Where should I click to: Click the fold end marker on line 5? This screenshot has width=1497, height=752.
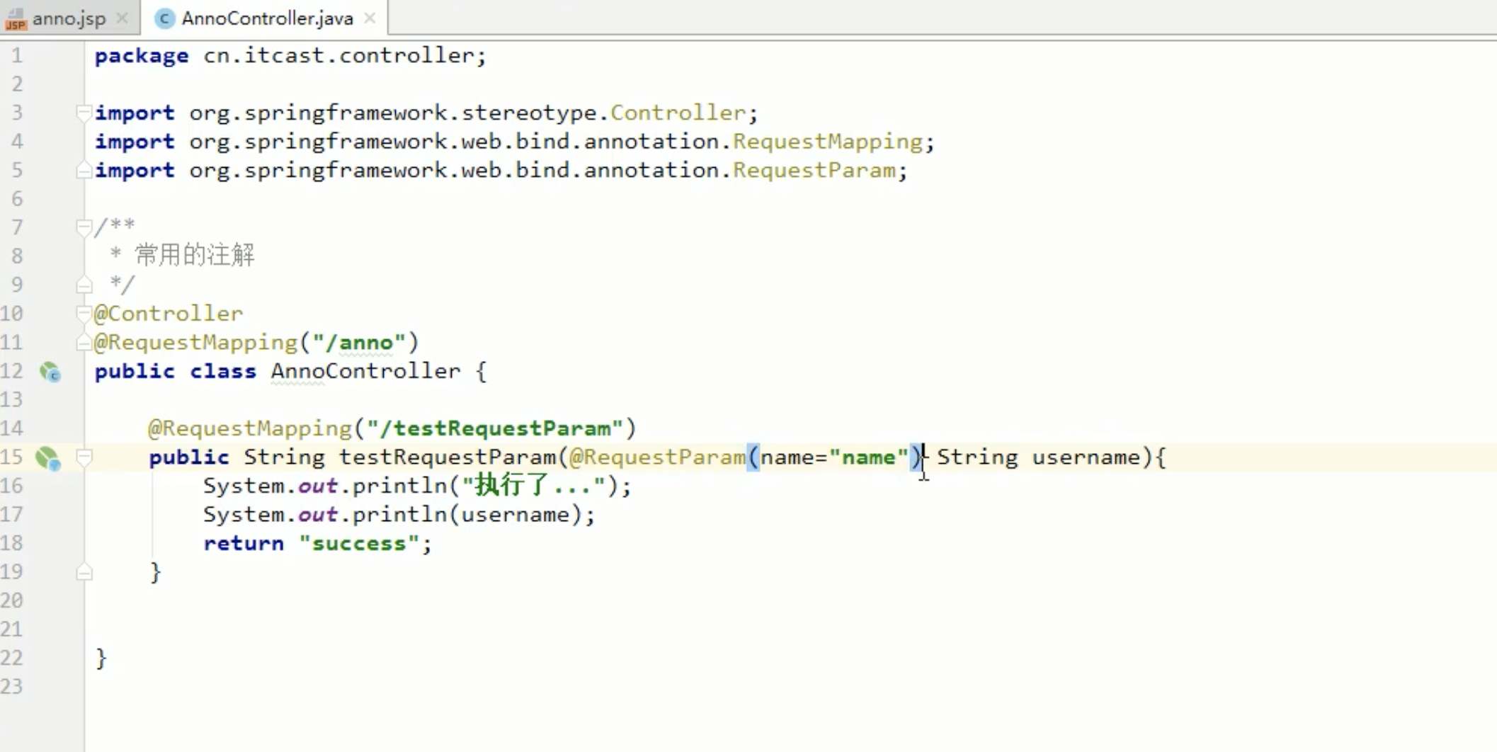[84, 170]
